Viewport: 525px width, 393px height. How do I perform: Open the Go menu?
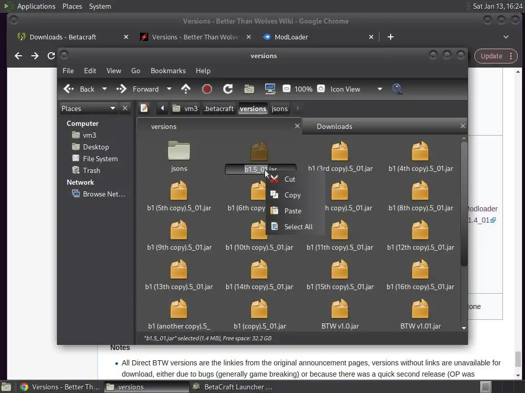pyautogui.click(x=135, y=71)
